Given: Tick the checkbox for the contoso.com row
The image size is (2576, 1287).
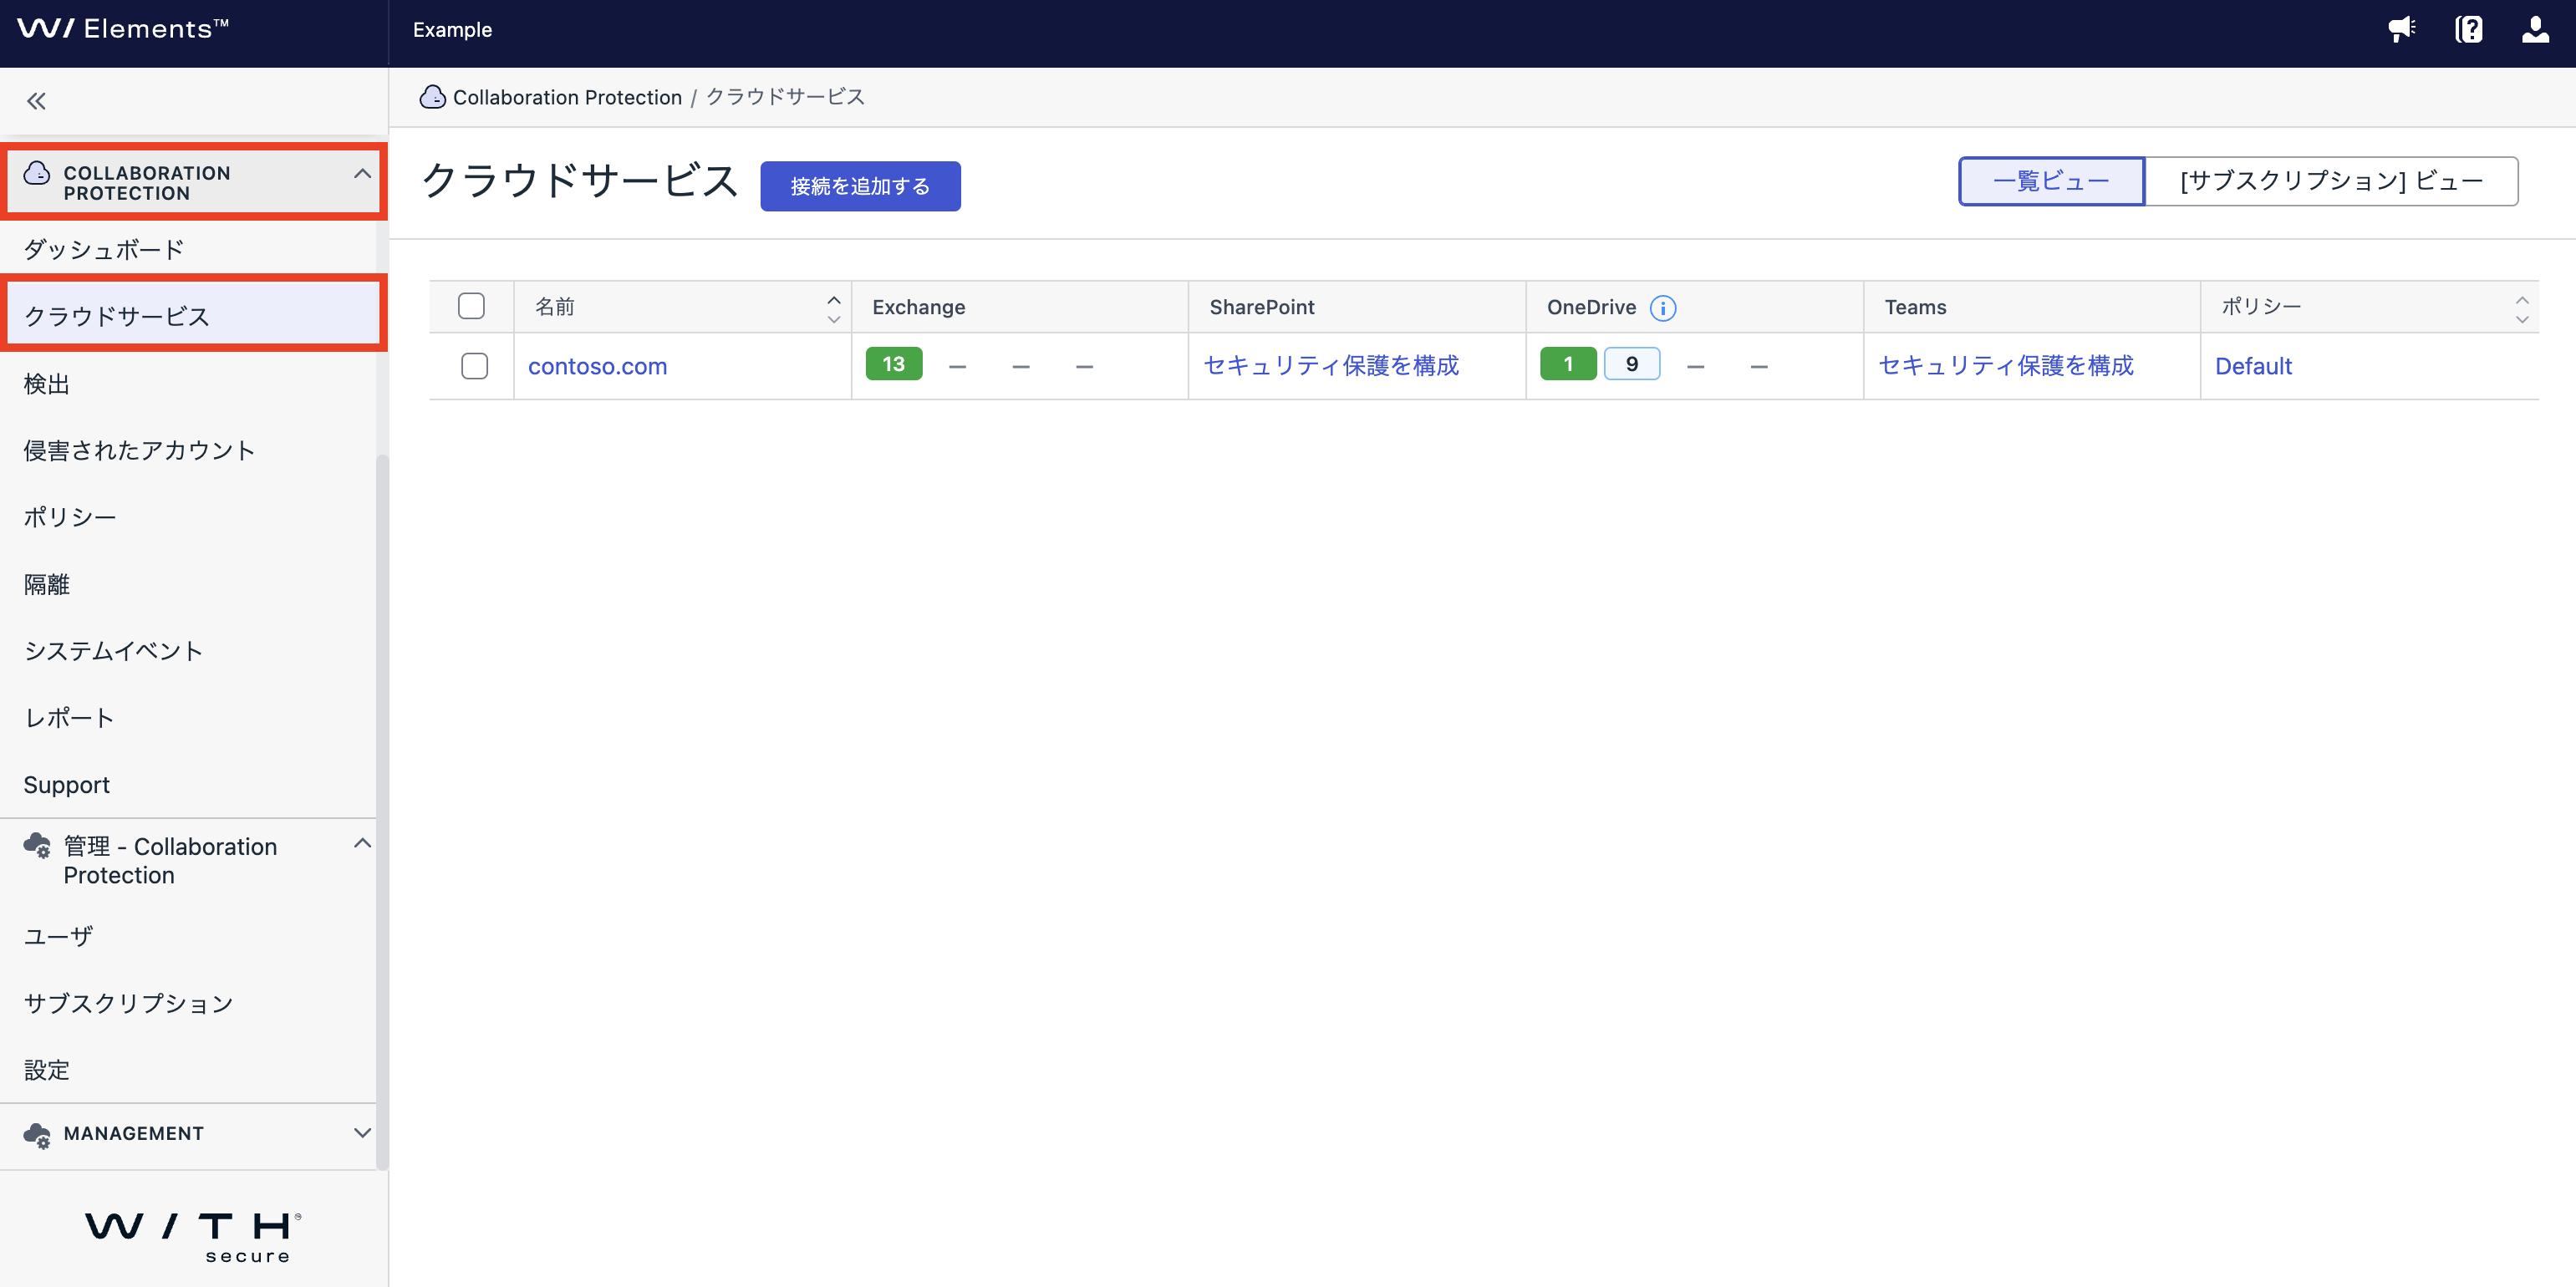Looking at the screenshot, I should [x=474, y=366].
